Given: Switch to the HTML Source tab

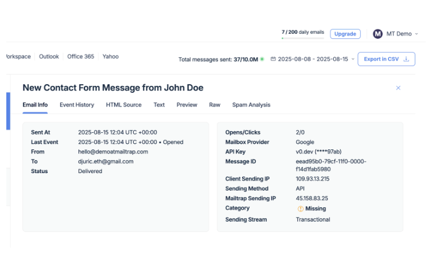Looking at the screenshot, I should pos(123,105).
